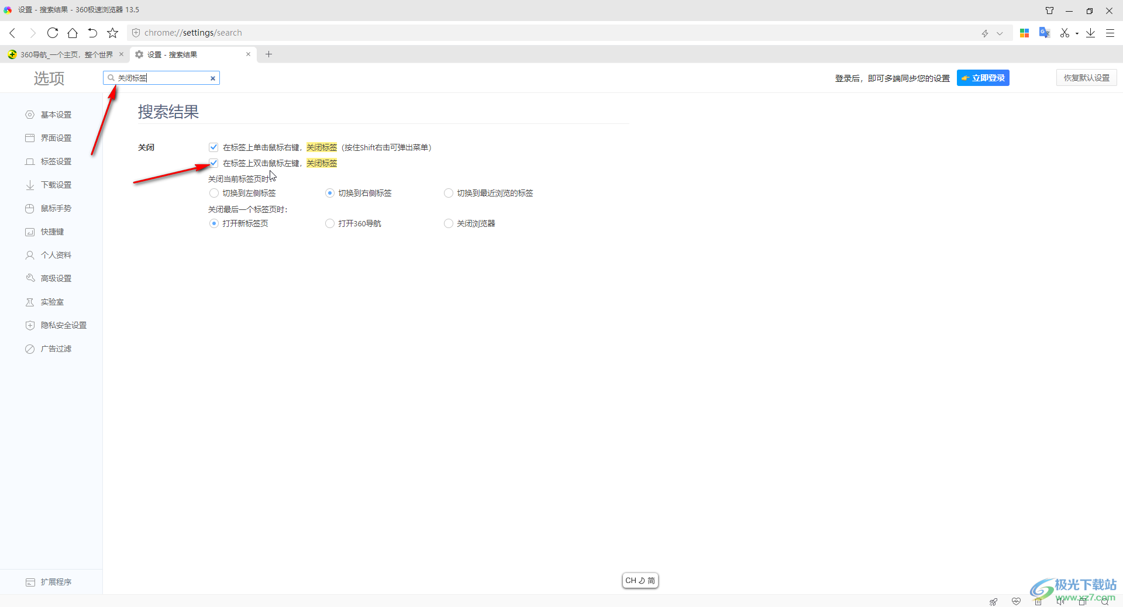This screenshot has height=607, width=1123.
Task: Click the 选项 page heading
Action: pyautogui.click(x=49, y=78)
